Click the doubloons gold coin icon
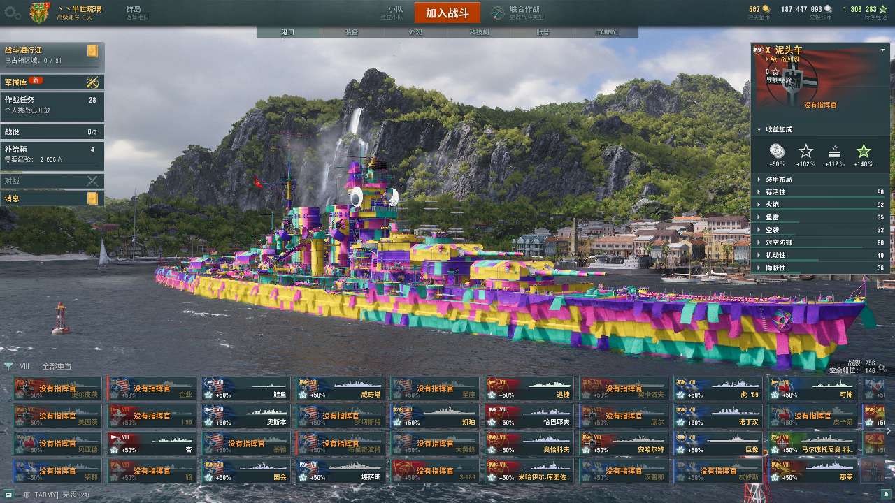The height and width of the screenshot is (503, 895). [766, 9]
